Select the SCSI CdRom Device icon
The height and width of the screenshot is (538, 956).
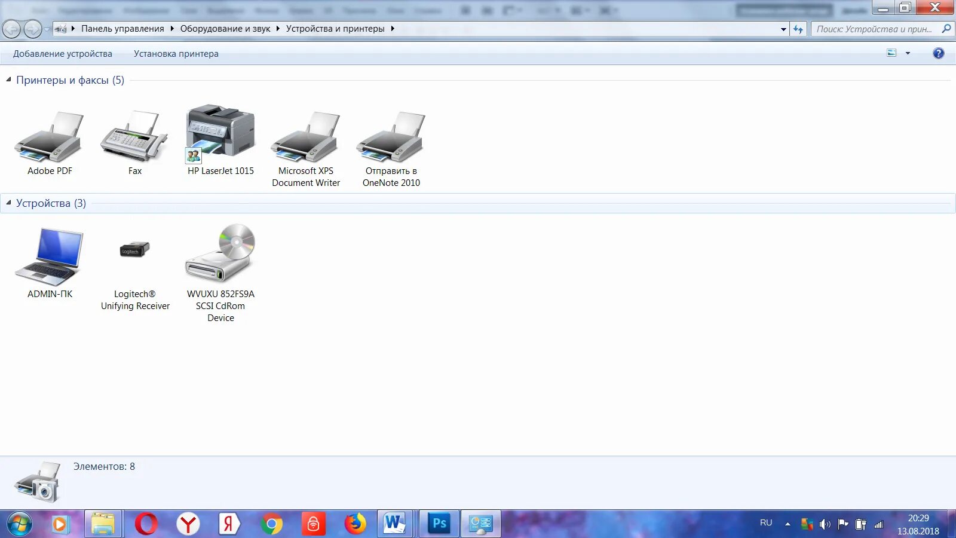(x=220, y=253)
